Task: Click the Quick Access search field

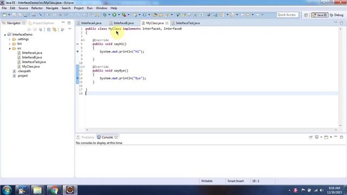Action: point(287,15)
